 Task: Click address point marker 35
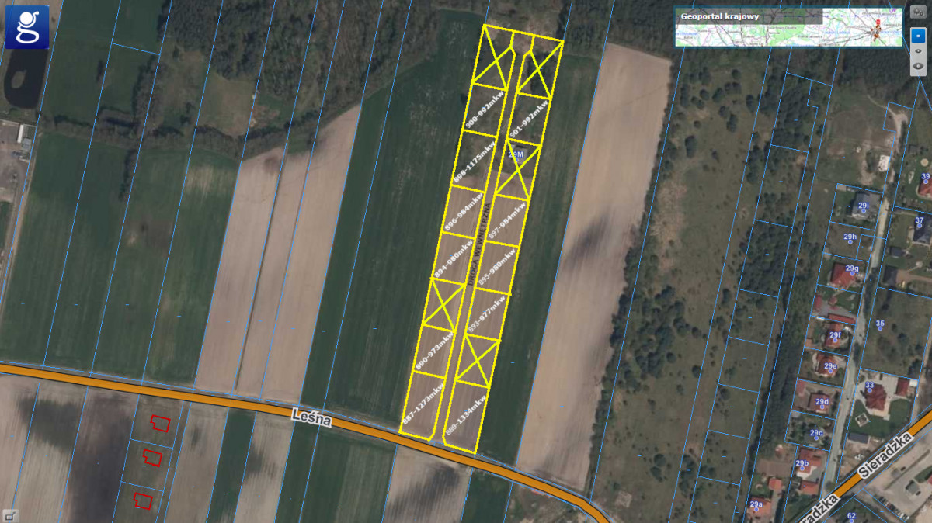click(880, 324)
